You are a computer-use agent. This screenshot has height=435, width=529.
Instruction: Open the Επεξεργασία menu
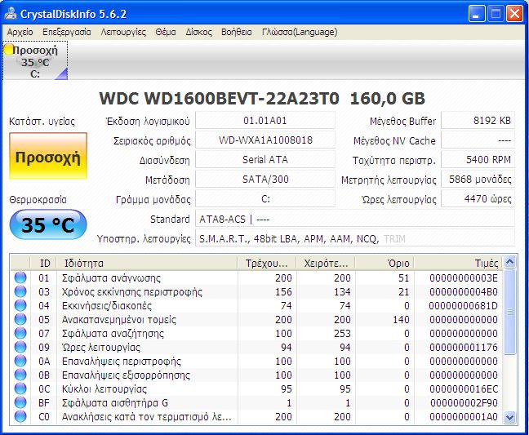[x=66, y=33]
